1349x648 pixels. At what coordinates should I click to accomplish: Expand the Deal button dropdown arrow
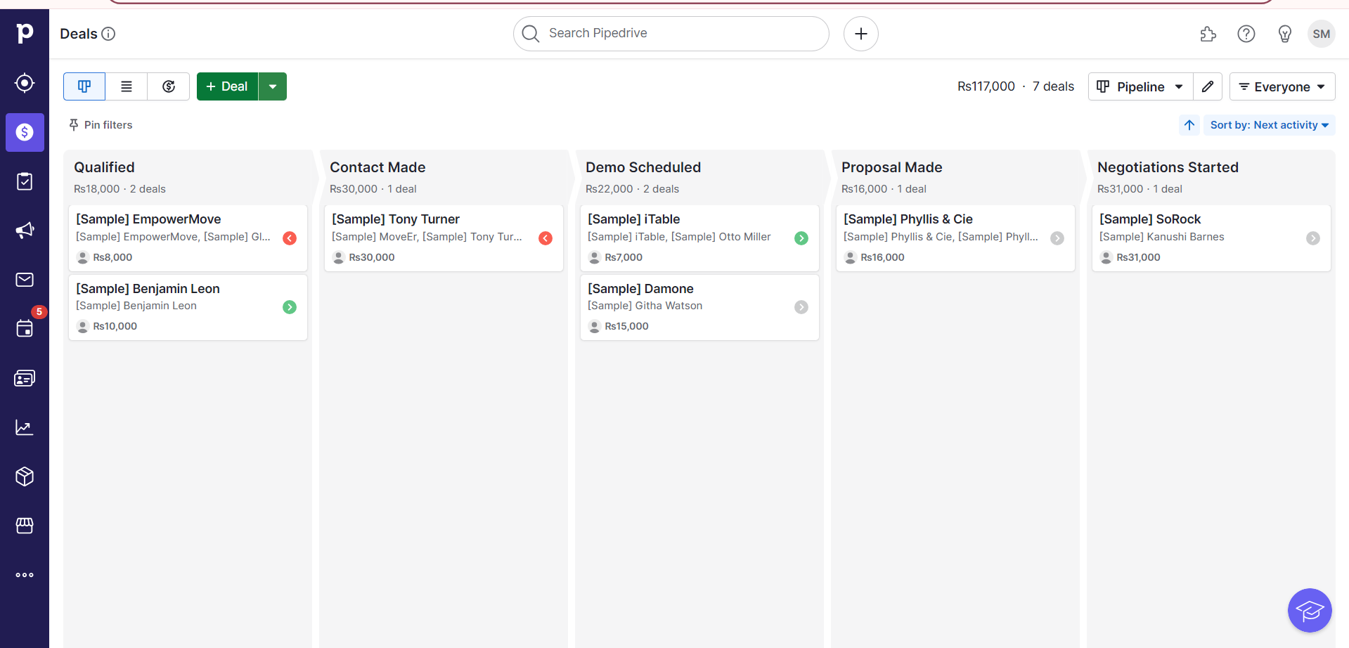click(x=273, y=86)
